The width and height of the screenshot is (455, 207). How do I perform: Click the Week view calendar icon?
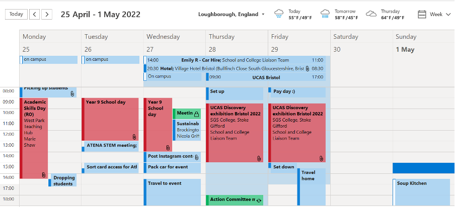(422, 14)
